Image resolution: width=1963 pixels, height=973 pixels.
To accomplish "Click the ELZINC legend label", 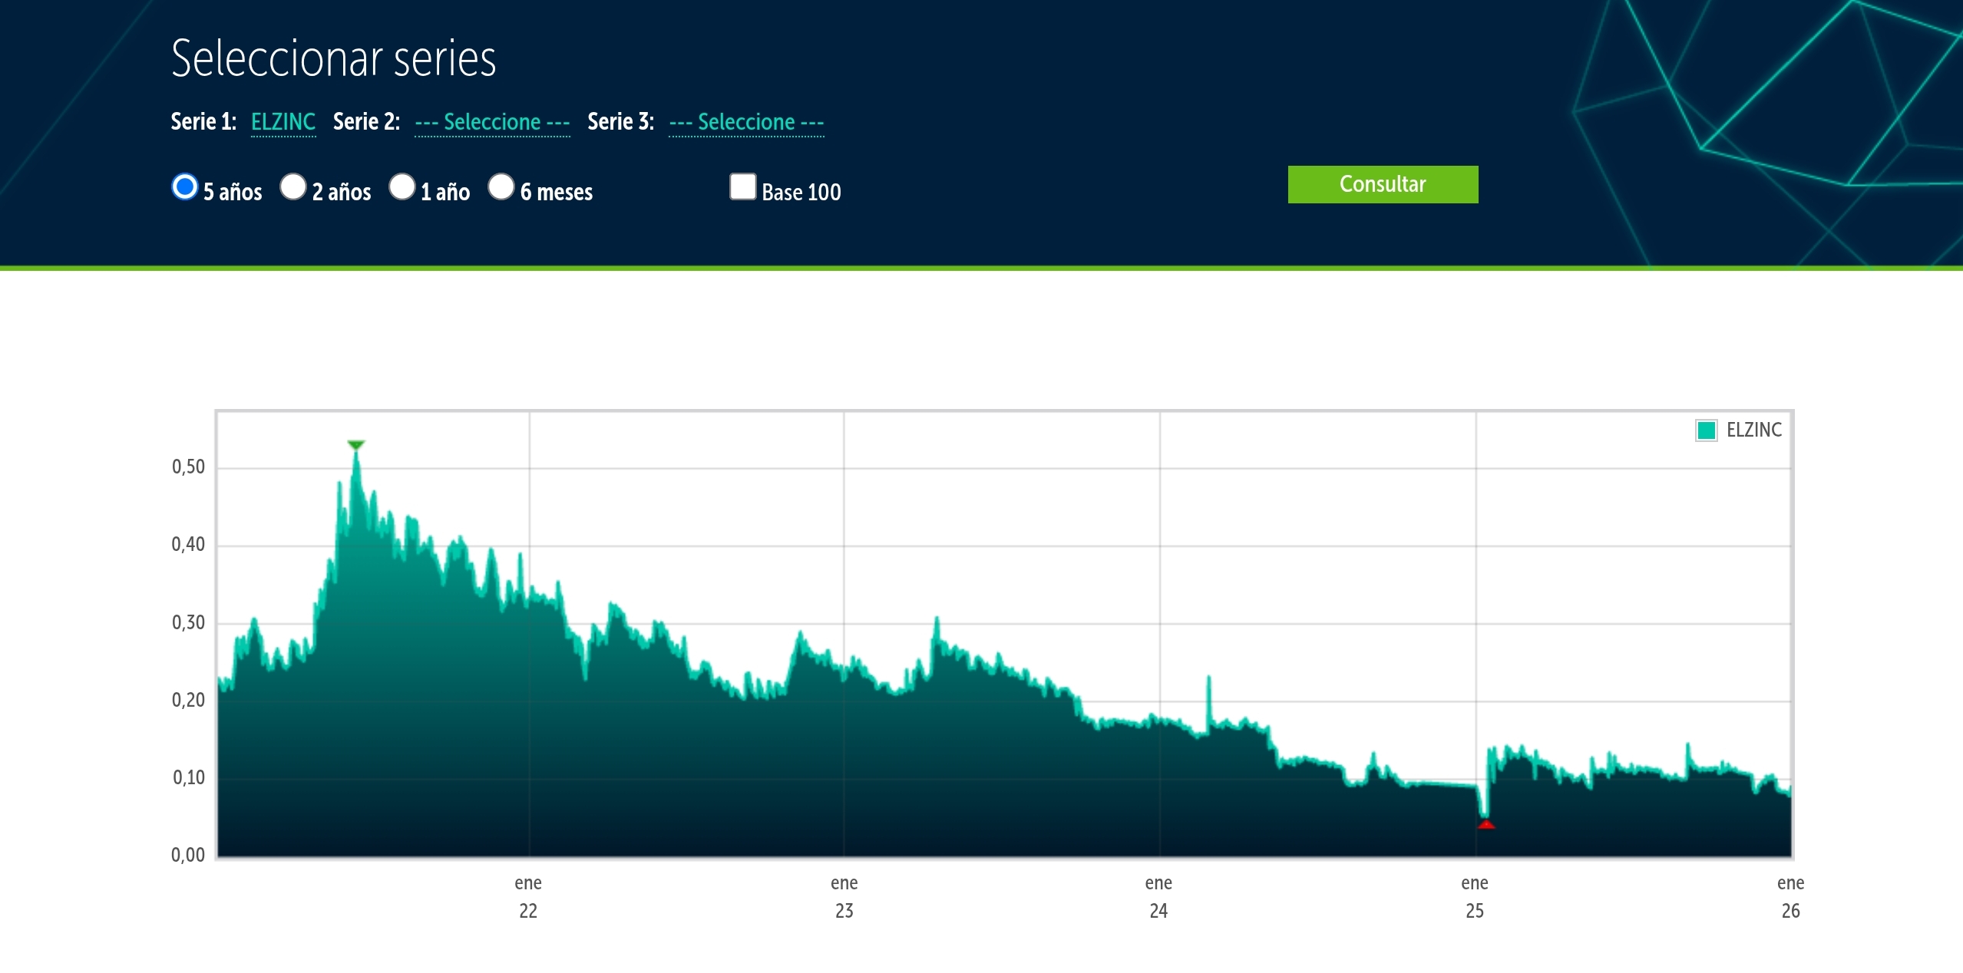I will click(x=1753, y=430).
